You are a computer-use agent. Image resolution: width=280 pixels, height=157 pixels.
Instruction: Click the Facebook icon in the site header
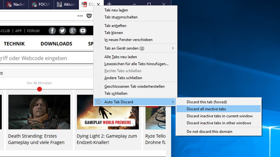[52, 31]
